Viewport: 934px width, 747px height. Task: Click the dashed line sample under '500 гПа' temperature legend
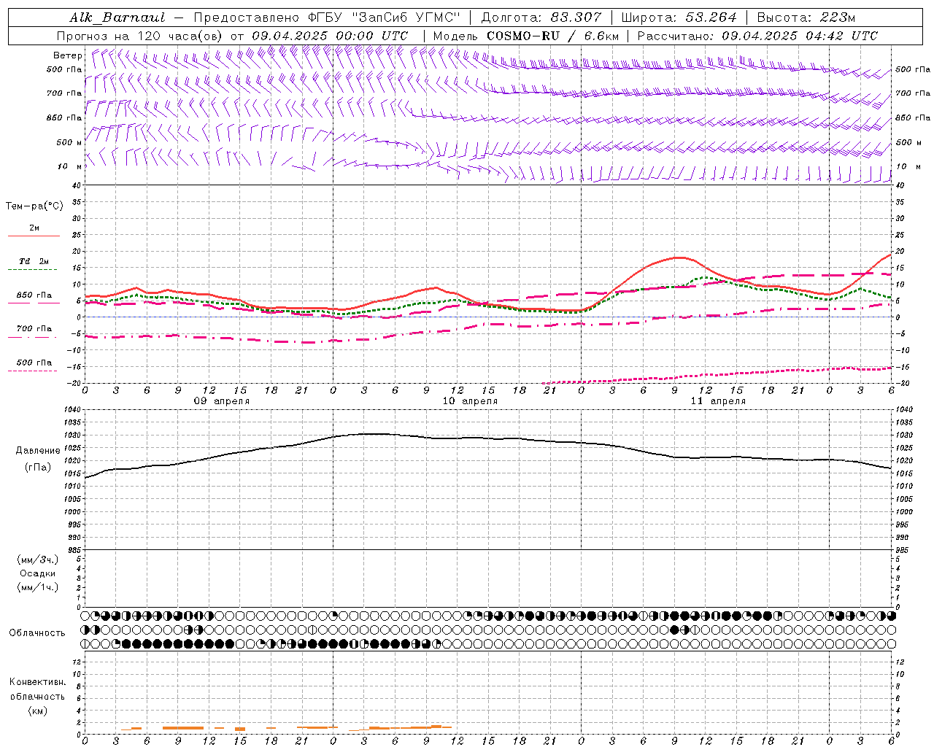[34, 371]
